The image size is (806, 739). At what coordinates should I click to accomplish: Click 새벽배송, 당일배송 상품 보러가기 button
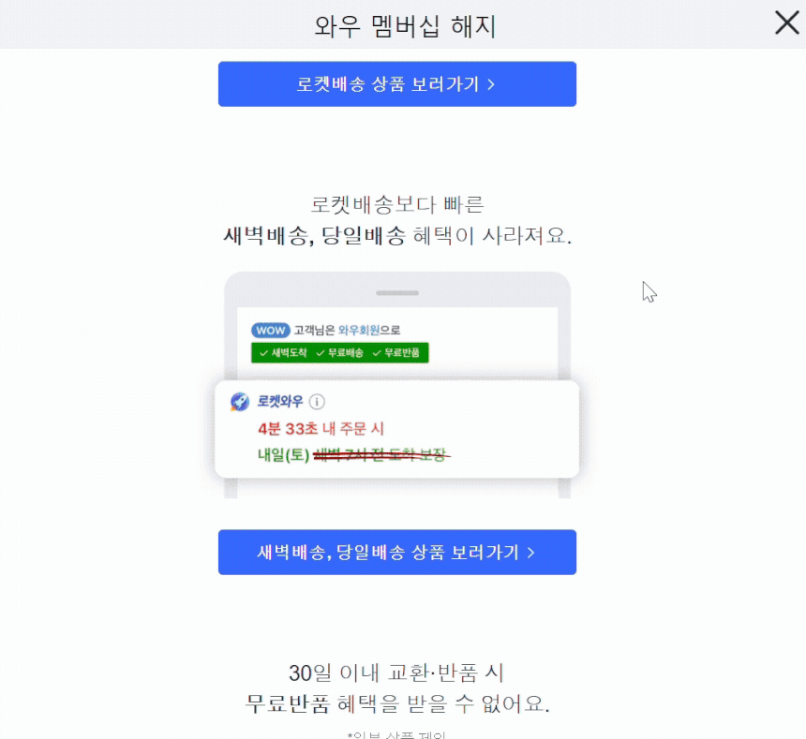396,552
